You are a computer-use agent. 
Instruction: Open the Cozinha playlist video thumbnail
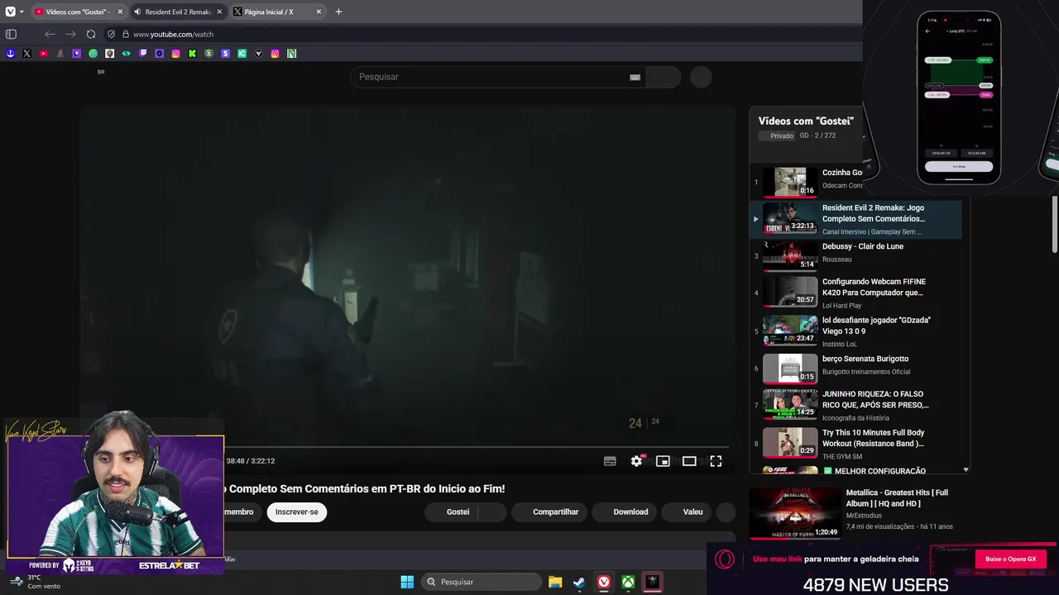[790, 182]
